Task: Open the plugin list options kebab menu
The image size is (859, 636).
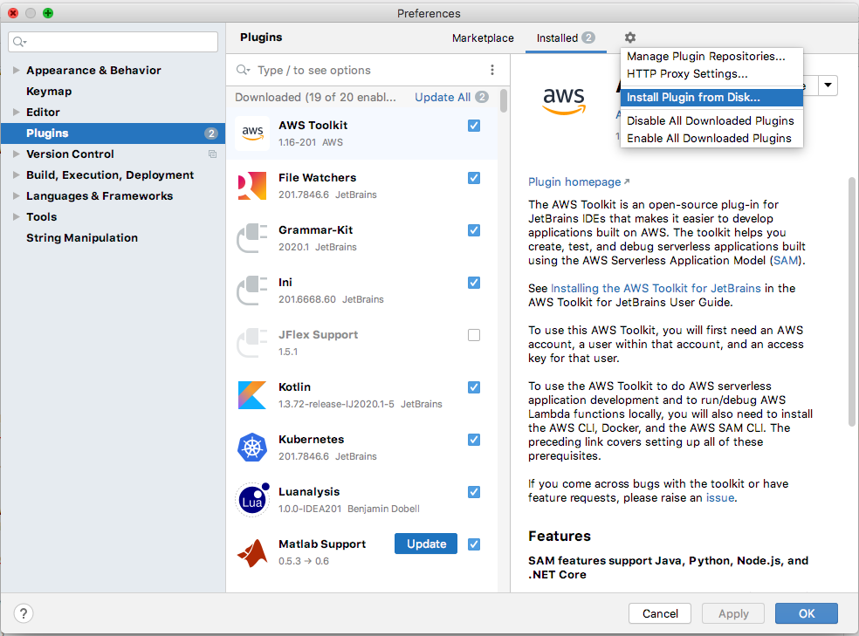Action: click(492, 71)
